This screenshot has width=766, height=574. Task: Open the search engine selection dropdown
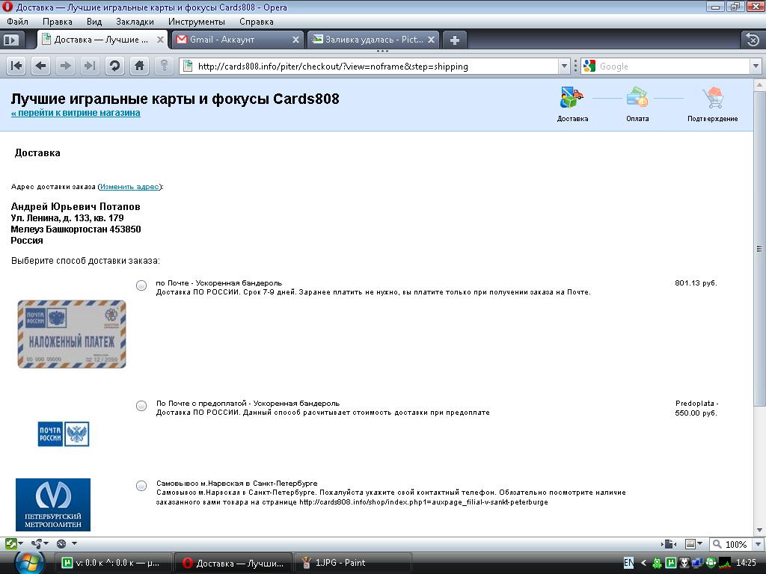click(x=756, y=66)
